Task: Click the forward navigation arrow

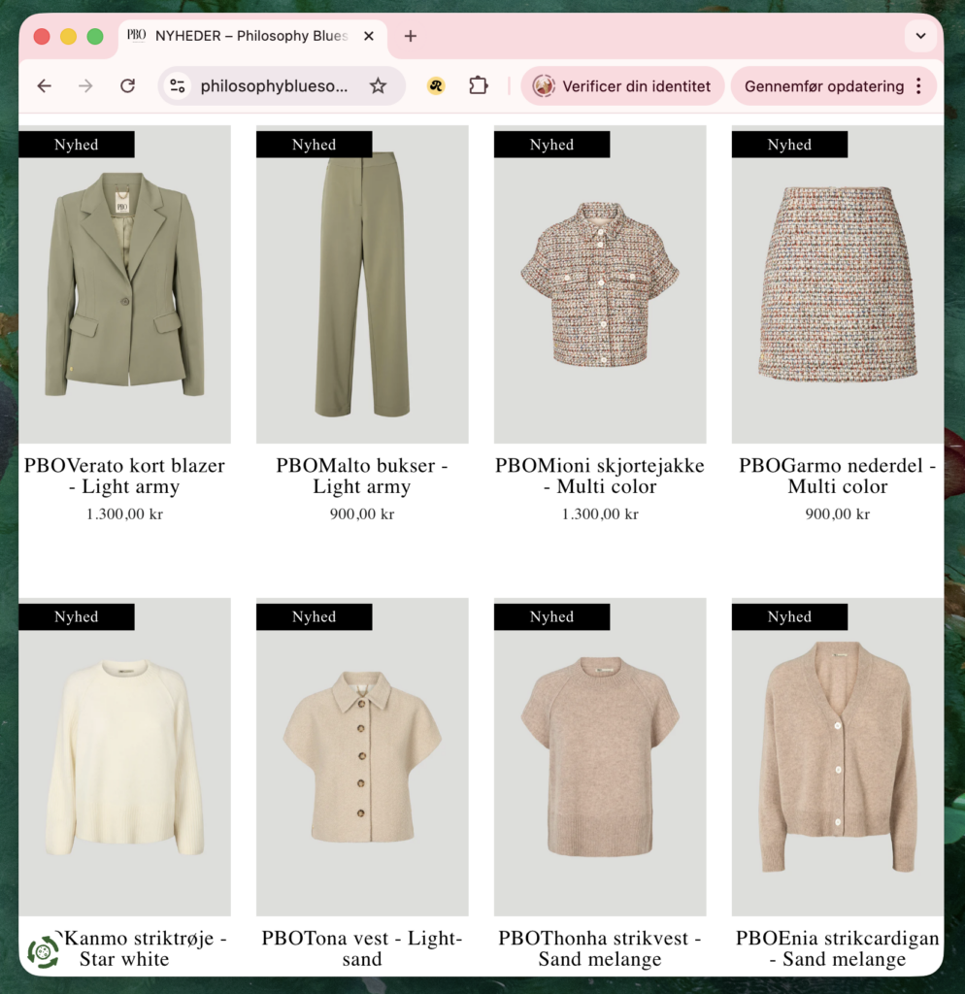Action: 85,86
